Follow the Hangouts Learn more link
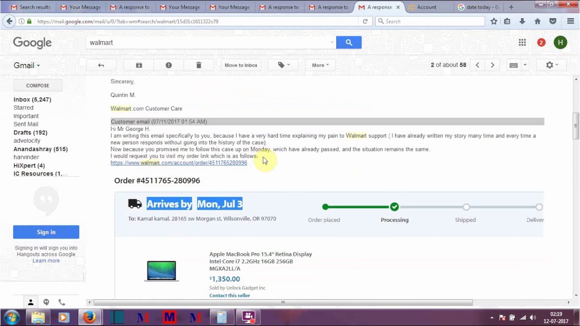The image size is (580, 326). point(46,261)
